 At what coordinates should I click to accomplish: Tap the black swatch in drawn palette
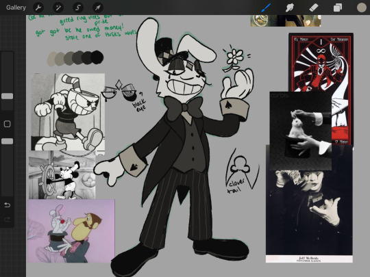point(97,57)
